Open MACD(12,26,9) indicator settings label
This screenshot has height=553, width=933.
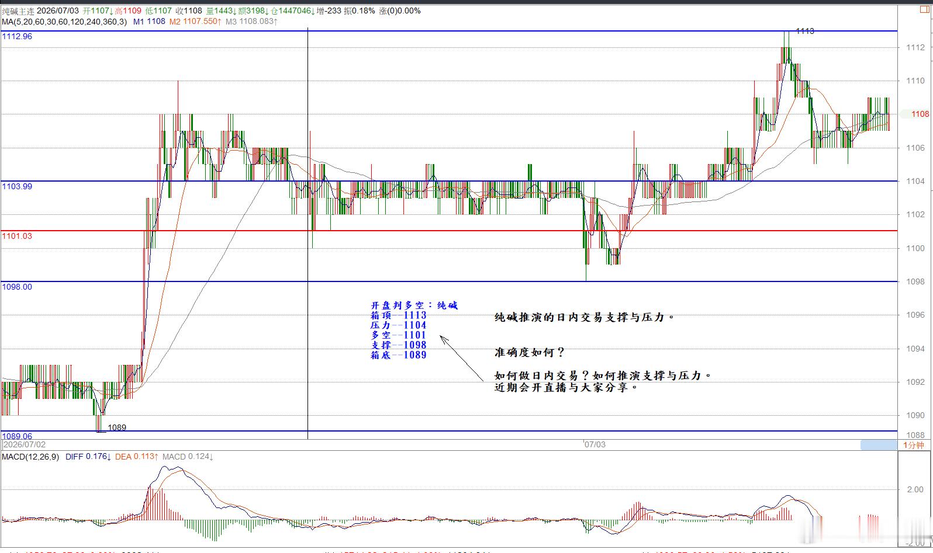[x=30, y=457]
